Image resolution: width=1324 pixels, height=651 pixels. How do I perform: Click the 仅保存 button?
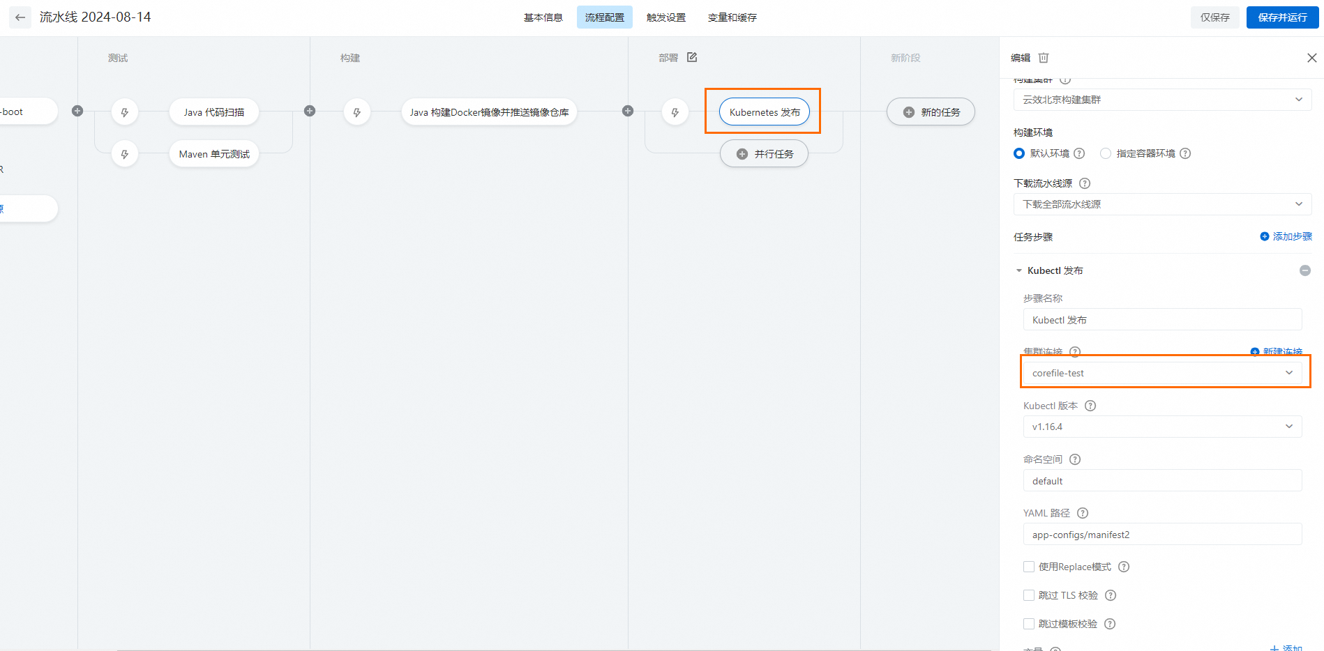coord(1215,17)
